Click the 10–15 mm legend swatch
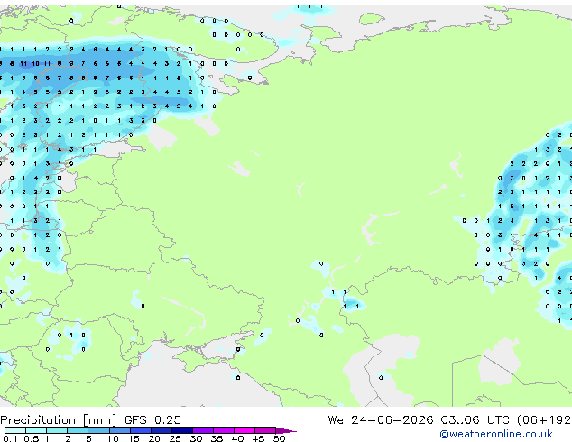The height and width of the screenshot is (442, 572). tap(120, 430)
